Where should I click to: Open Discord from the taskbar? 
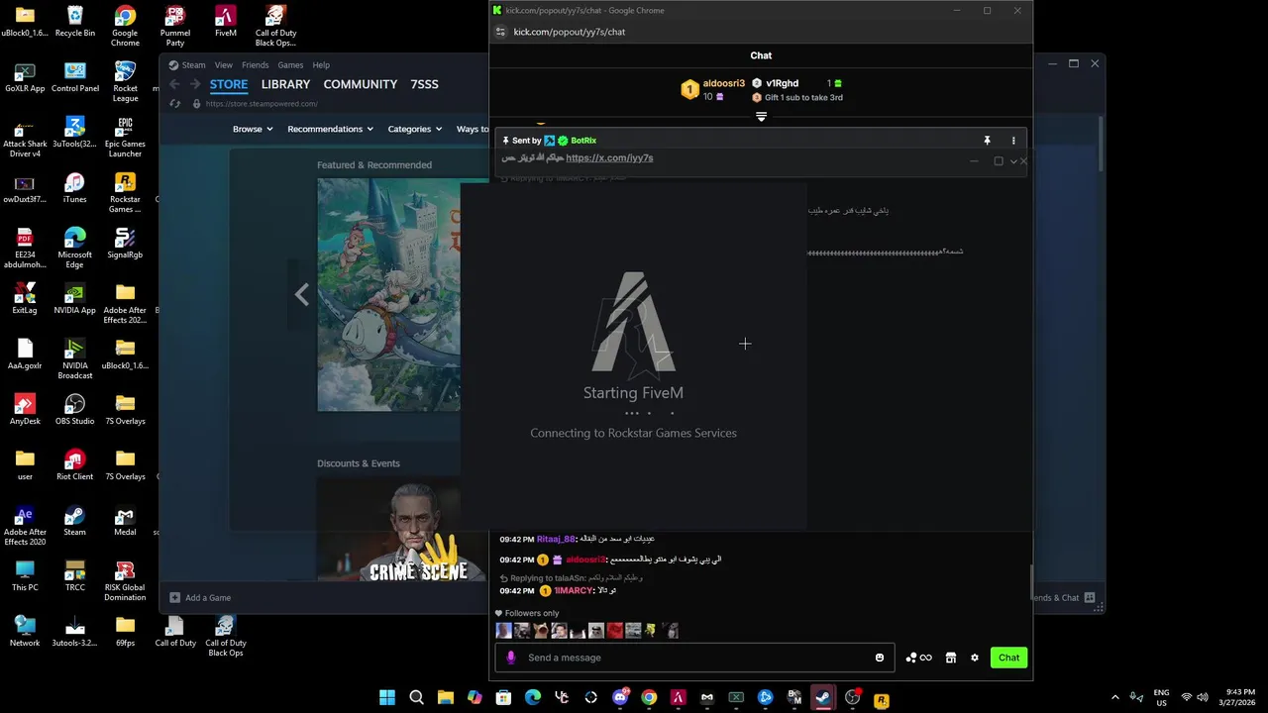tap(620, 698)
